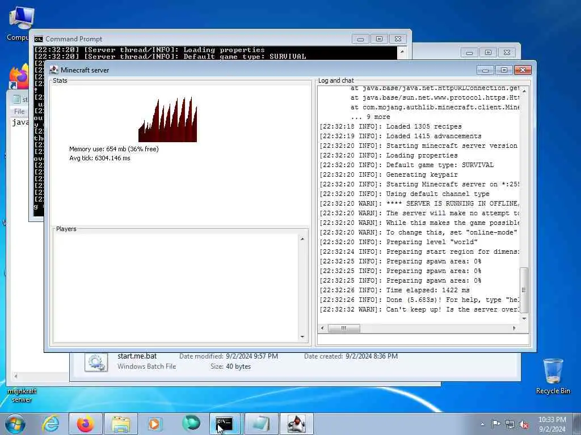Switch to Command Prompt taskbar button
581x435 pixels.
(225, 424)
